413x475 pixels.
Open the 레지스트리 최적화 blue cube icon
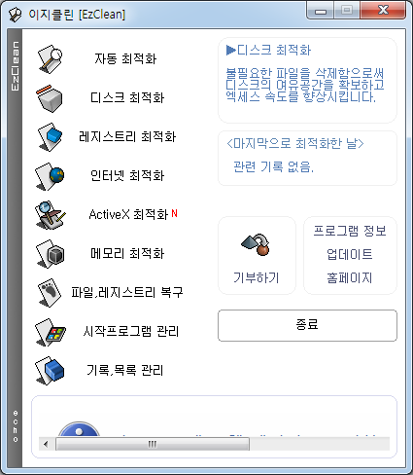point(50,137)
